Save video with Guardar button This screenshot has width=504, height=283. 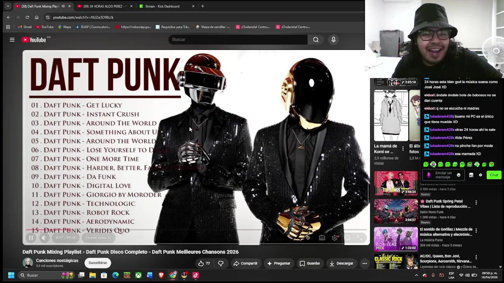click(x=309, y=263)
